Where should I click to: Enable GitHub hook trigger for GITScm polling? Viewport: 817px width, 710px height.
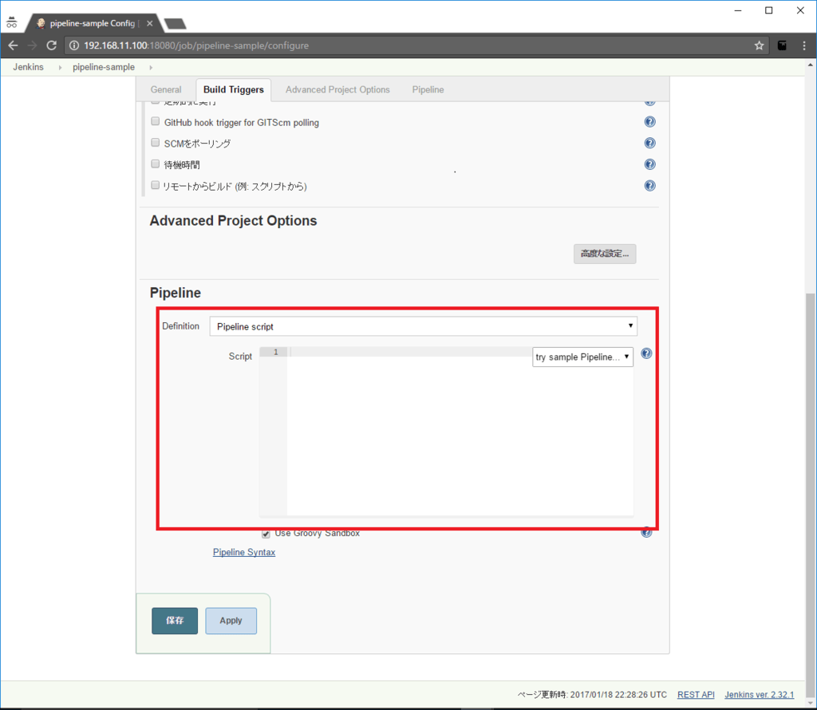click(x=156, y=122)
